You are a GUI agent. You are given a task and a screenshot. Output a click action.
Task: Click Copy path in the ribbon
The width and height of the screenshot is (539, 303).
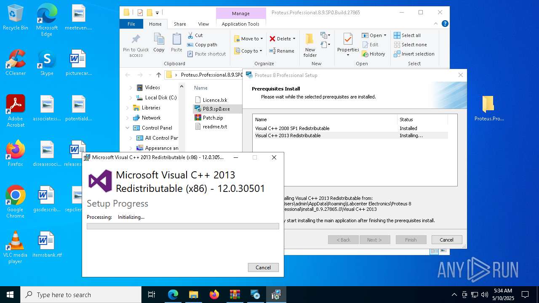coord(202,45)
